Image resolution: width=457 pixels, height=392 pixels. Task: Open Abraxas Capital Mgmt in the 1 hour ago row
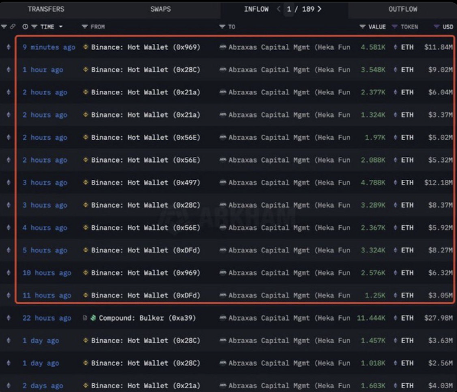point(290,70)
